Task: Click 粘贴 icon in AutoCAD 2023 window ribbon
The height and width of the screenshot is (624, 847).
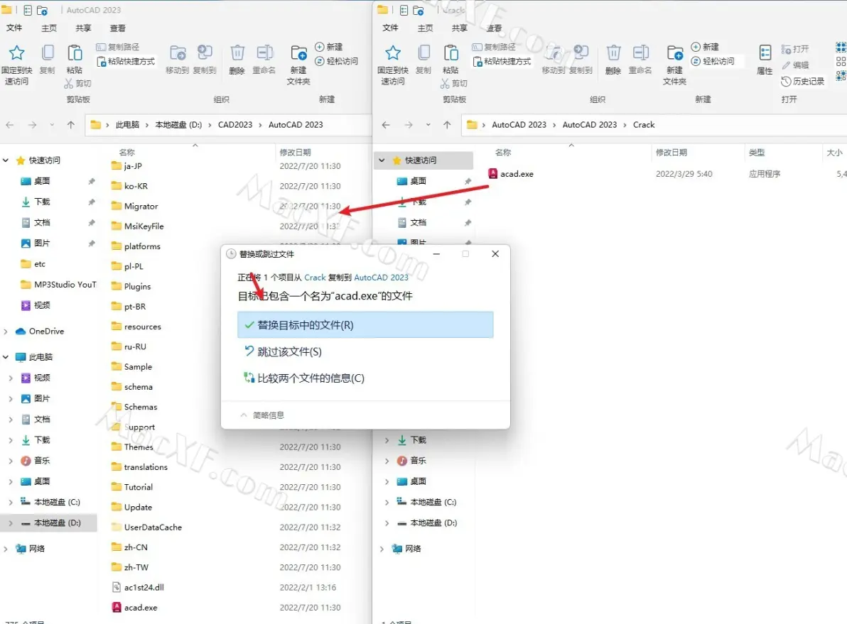Action: click(75, 53)
